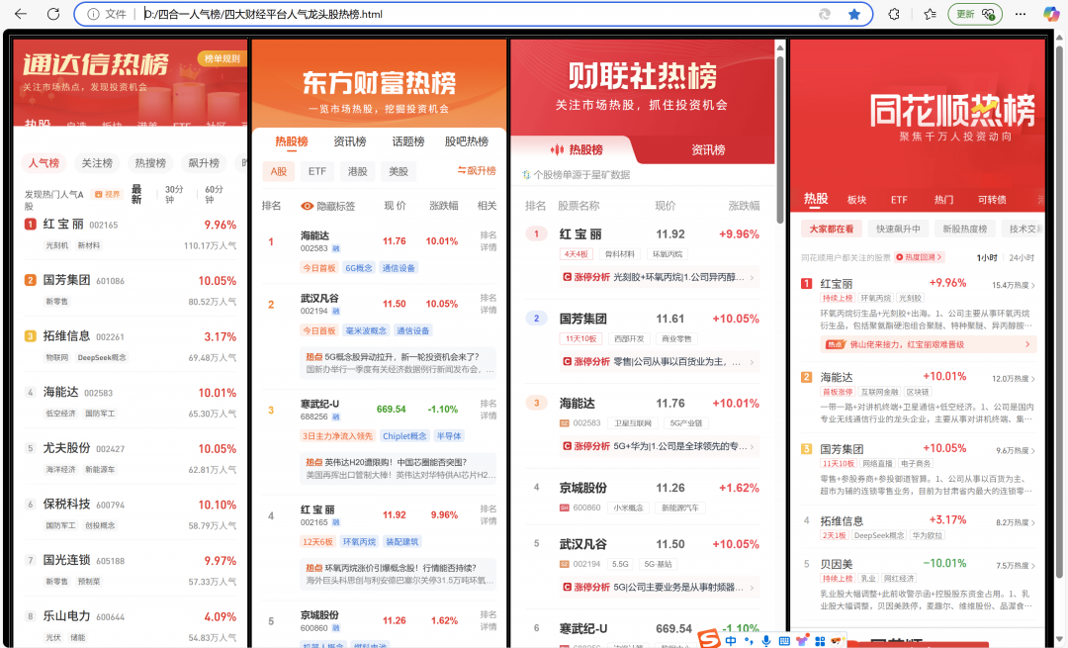Click the SH badge beside 600860 in 财联社
Viewport: 1068px width, 648px height.
pos(564,508)
